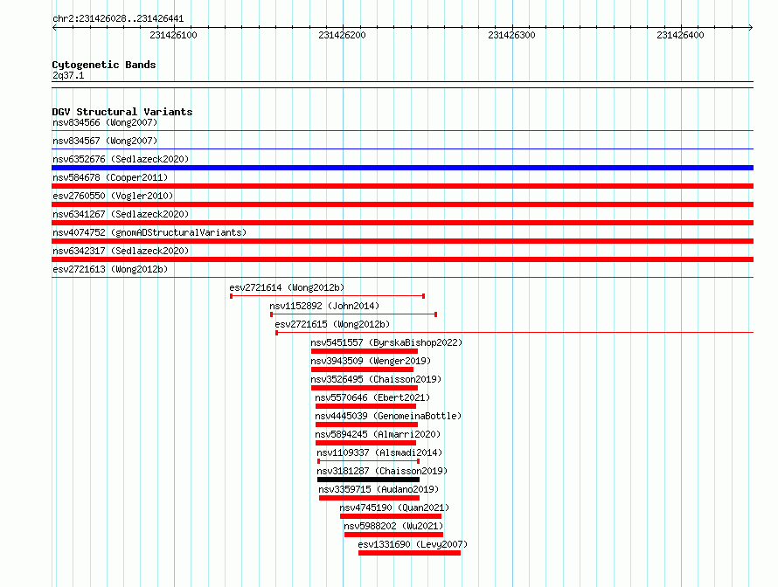Select the esv2721614 thin red span line
The height and width of the screenshot is (587, 778).
328,296
